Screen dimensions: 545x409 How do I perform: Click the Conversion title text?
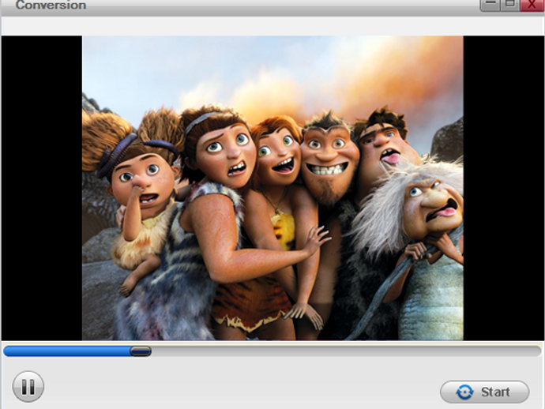51,5
